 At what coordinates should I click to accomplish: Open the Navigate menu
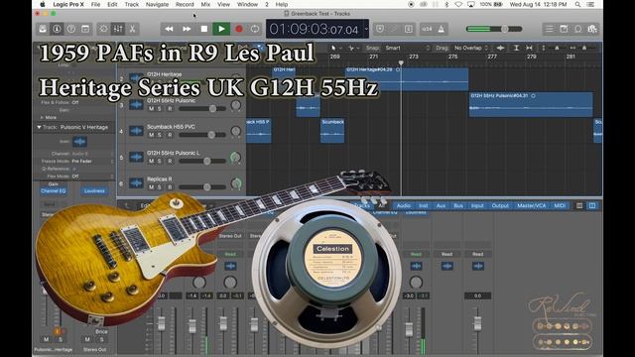(157, 4)
